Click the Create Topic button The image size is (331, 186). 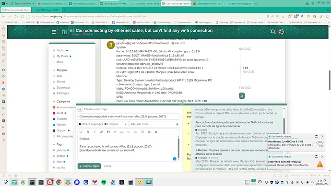coord(89,166)
